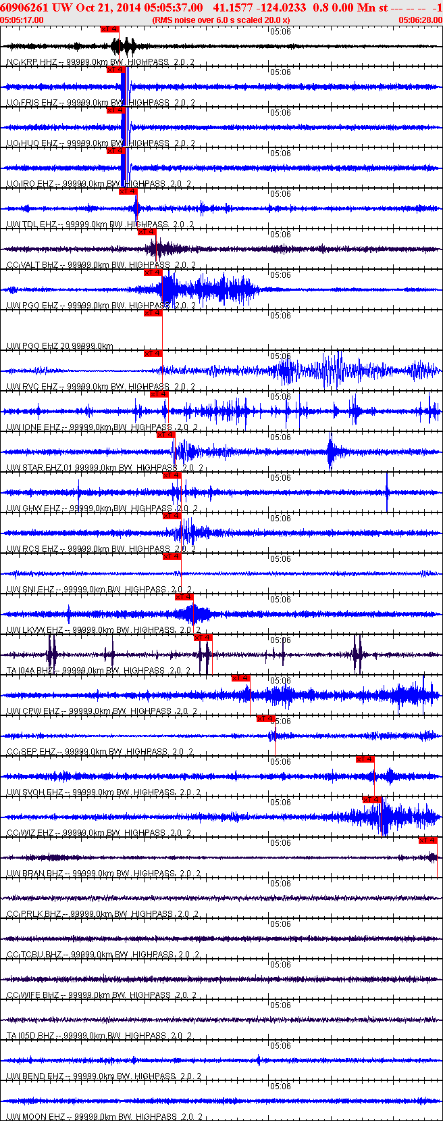Select the CC SEP EHZ station label
The image size is (443, 1121).
100,752
